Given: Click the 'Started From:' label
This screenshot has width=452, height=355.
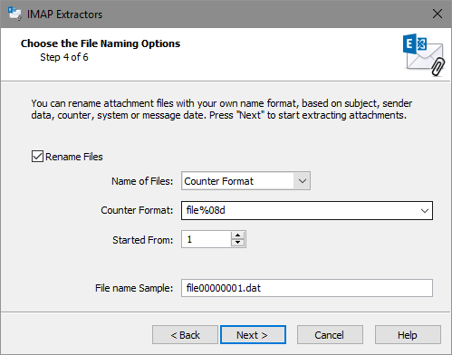Looking at the screenshot, I should (143, 240).
